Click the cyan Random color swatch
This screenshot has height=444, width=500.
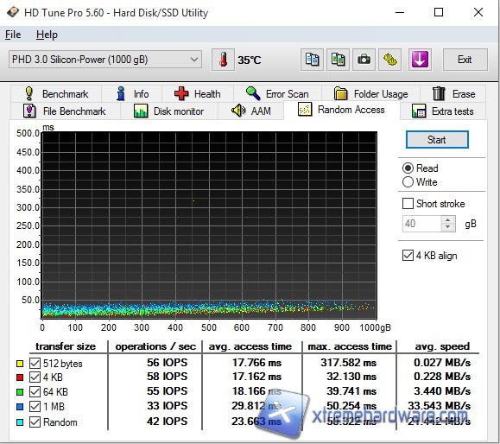20,422
